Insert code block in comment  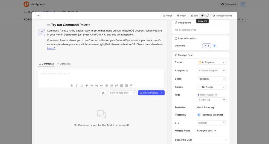coord(102,85)
